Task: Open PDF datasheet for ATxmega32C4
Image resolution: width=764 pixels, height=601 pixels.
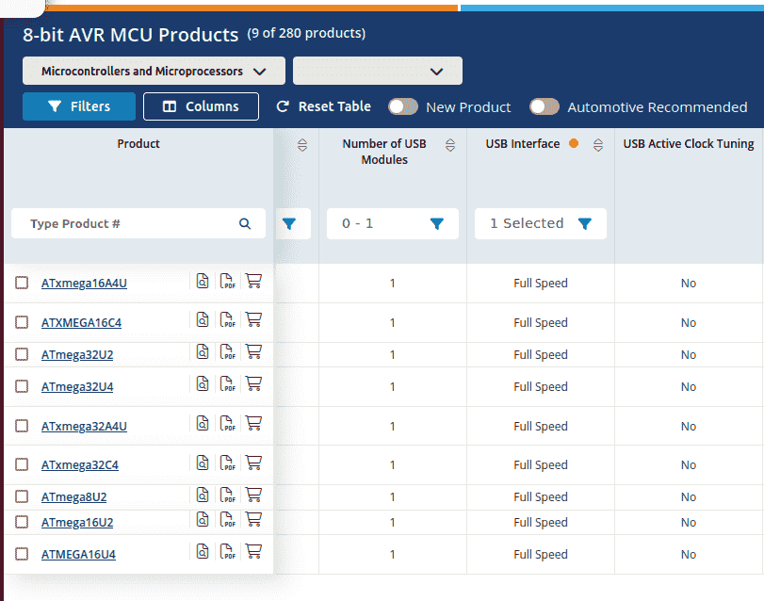Action: 228,463
